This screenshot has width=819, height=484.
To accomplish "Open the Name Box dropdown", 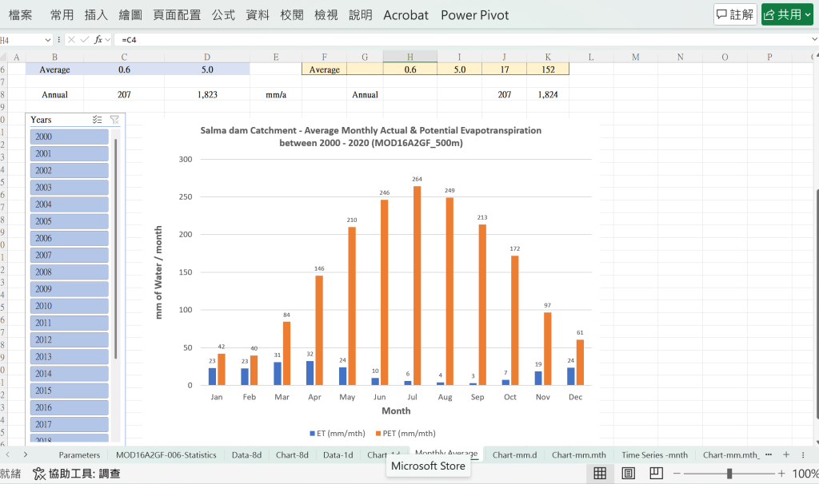I will click(x=48, y=40).
